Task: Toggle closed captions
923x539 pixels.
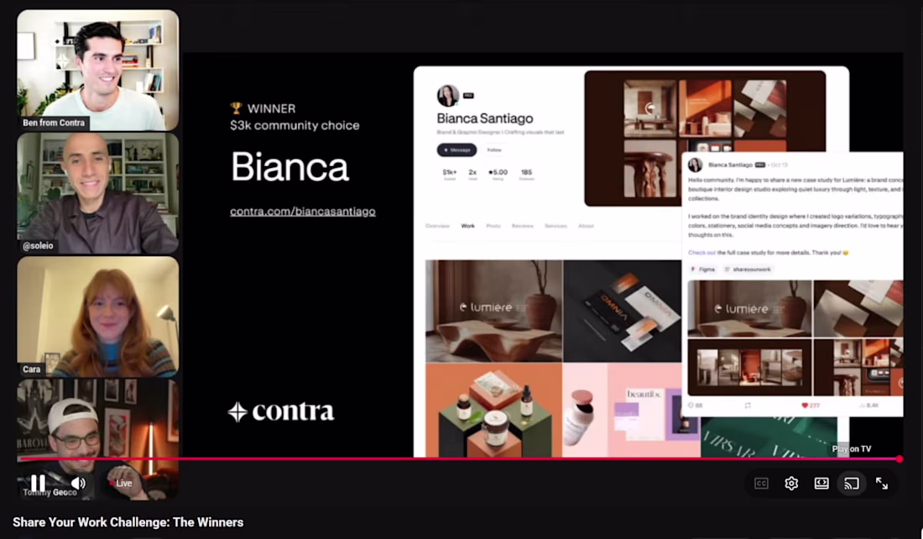Action: [761, 484]
